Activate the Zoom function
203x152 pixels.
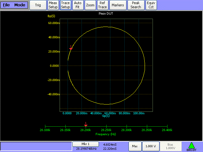tap(90, 5)
